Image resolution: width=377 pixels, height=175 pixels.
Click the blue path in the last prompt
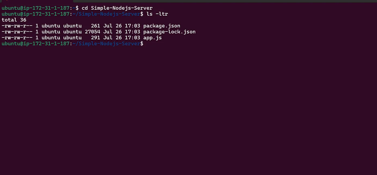(x=106, y=44)
